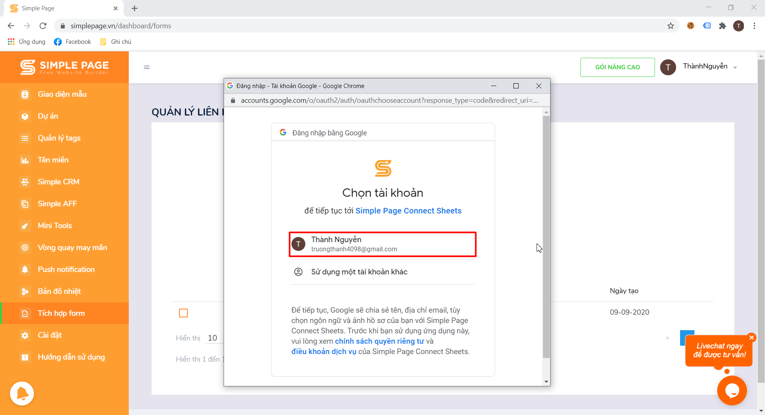Click the main browser forward arrow
The width and height of the screenshot is (765, 415).
click(x=27, y=26)
